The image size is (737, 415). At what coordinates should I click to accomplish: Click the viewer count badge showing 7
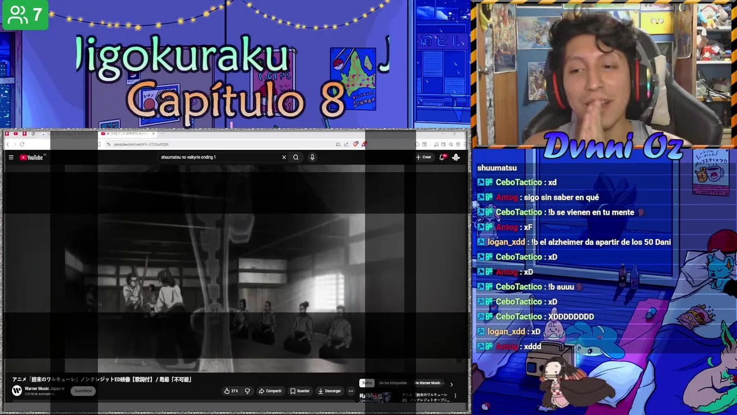click(25, 14)
